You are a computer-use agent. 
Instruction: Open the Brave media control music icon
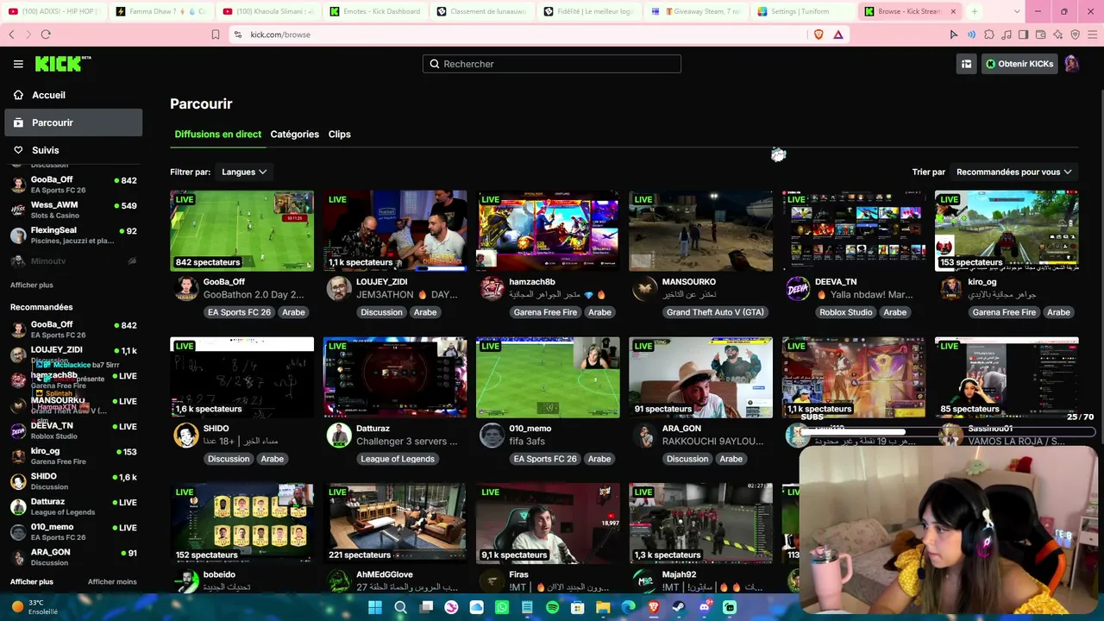[x=1006, y=34]
